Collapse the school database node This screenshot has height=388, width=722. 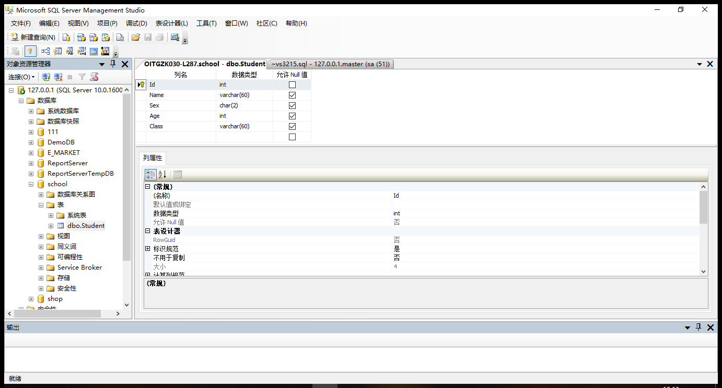coord(31,184)
